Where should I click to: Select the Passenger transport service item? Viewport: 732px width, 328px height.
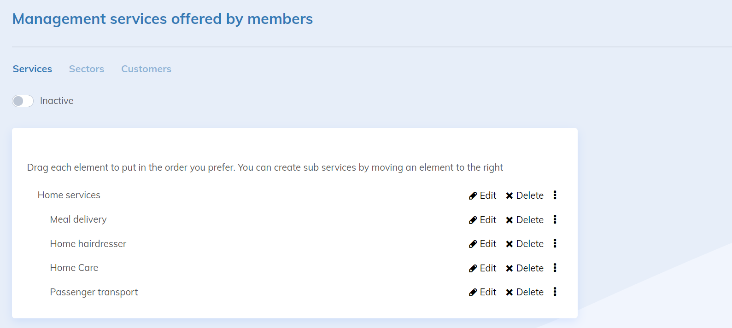pyautogui.click(x=94, y=292)
